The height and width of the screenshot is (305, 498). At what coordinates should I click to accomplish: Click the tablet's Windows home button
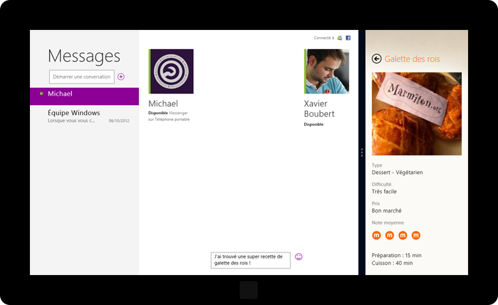[x=249, y=290]
